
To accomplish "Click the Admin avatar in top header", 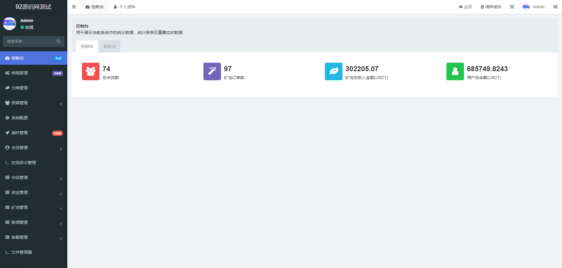I will pyautogui.click(x=526, y=7).
